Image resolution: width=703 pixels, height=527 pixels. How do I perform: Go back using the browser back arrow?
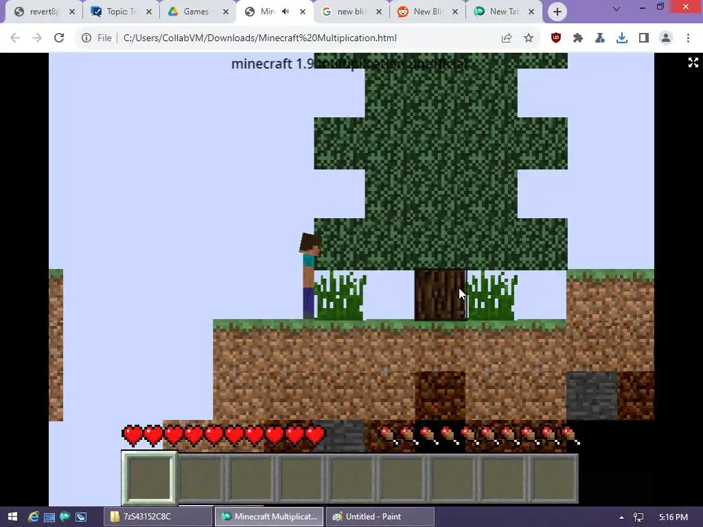15,38
